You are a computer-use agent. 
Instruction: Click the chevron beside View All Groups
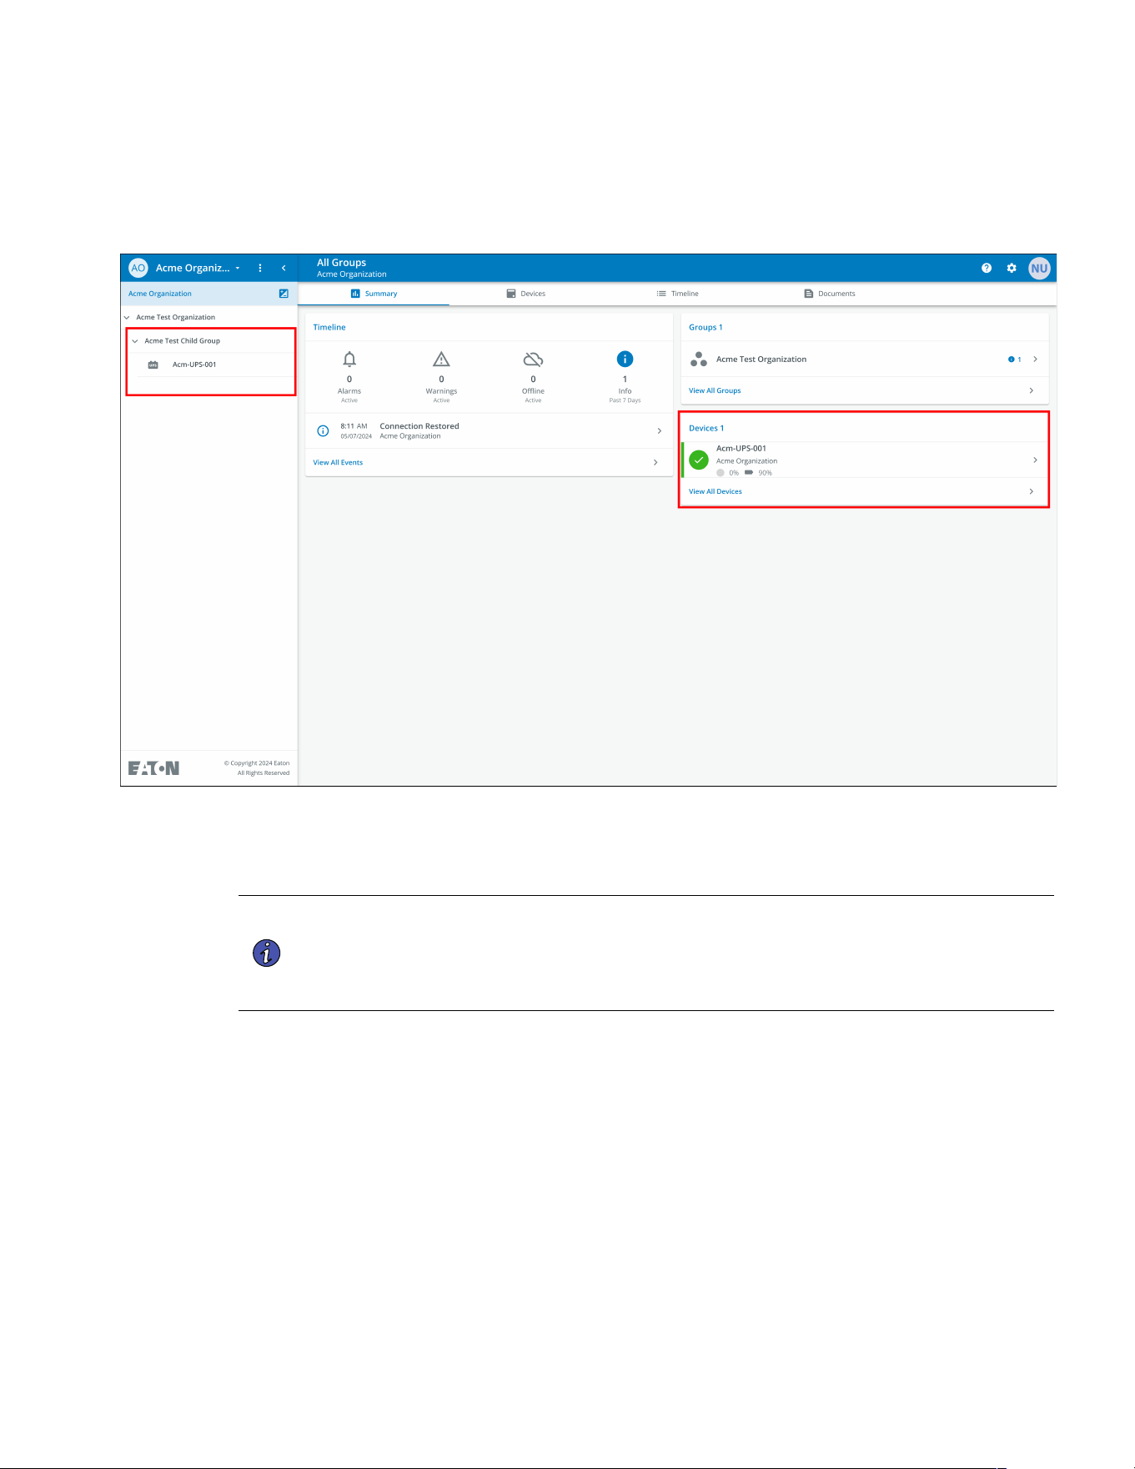pyautogui.click(x=1032, y=390)
